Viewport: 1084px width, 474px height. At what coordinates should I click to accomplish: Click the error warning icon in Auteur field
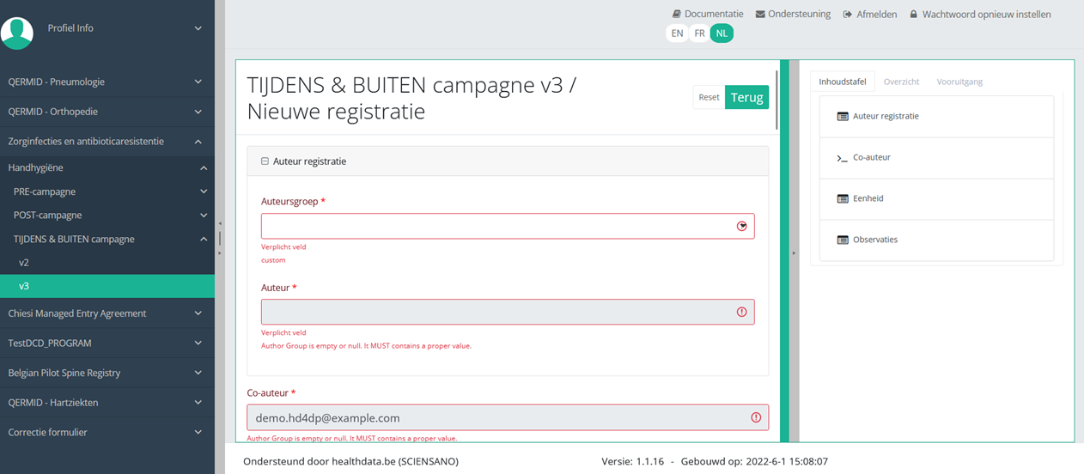point(742,312)
